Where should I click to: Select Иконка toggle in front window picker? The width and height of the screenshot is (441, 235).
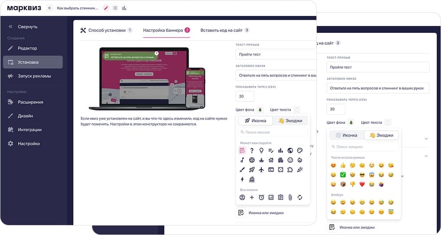pyautogui.click(x=255, y=121)
